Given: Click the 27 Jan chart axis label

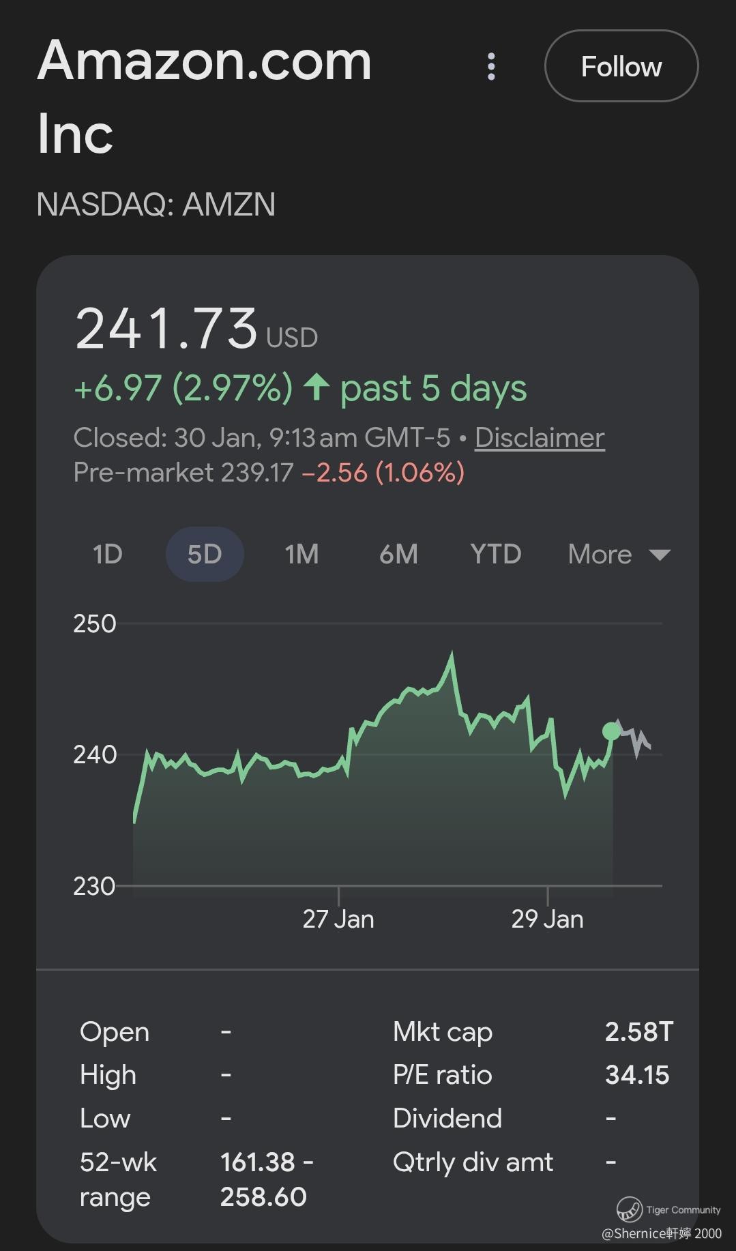Looking at the screenshot, I should point(338,919).
